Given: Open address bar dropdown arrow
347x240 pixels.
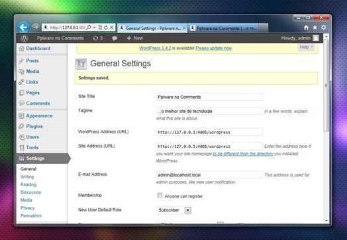Looking at the screenshot, I should click(94, 27).
